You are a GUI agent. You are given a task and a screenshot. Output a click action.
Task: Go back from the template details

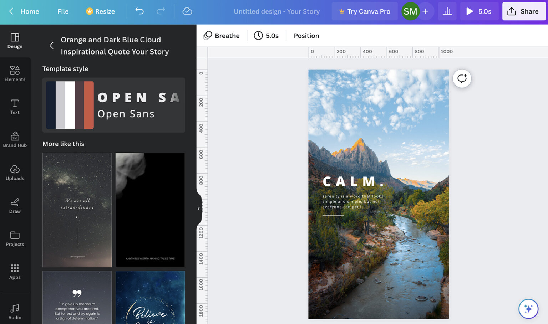(x=51, y=46)
